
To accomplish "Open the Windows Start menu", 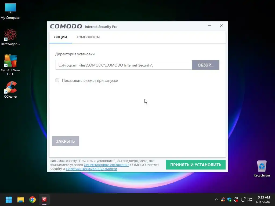I will (9, 200).
